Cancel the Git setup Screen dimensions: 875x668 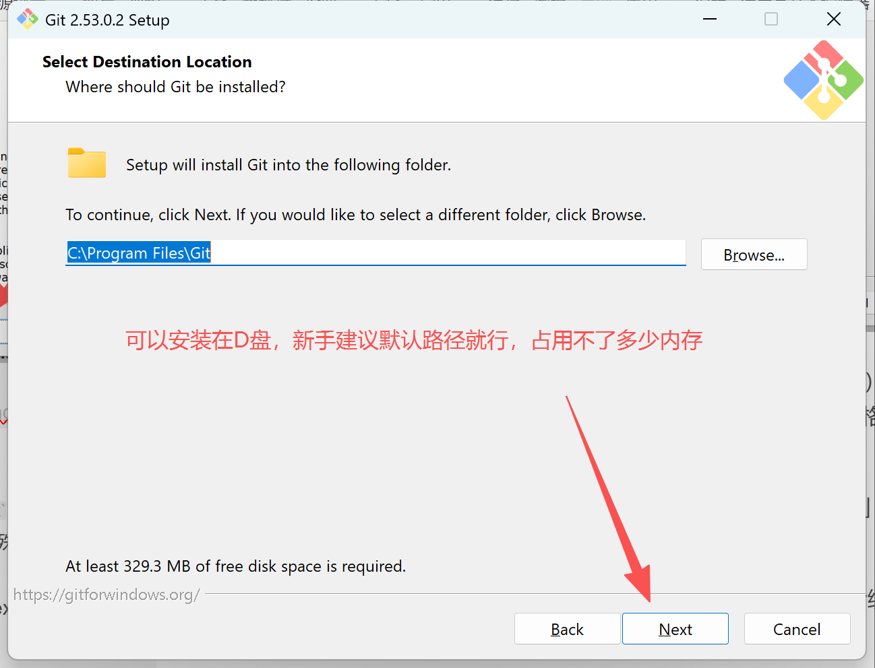[797, 628]
